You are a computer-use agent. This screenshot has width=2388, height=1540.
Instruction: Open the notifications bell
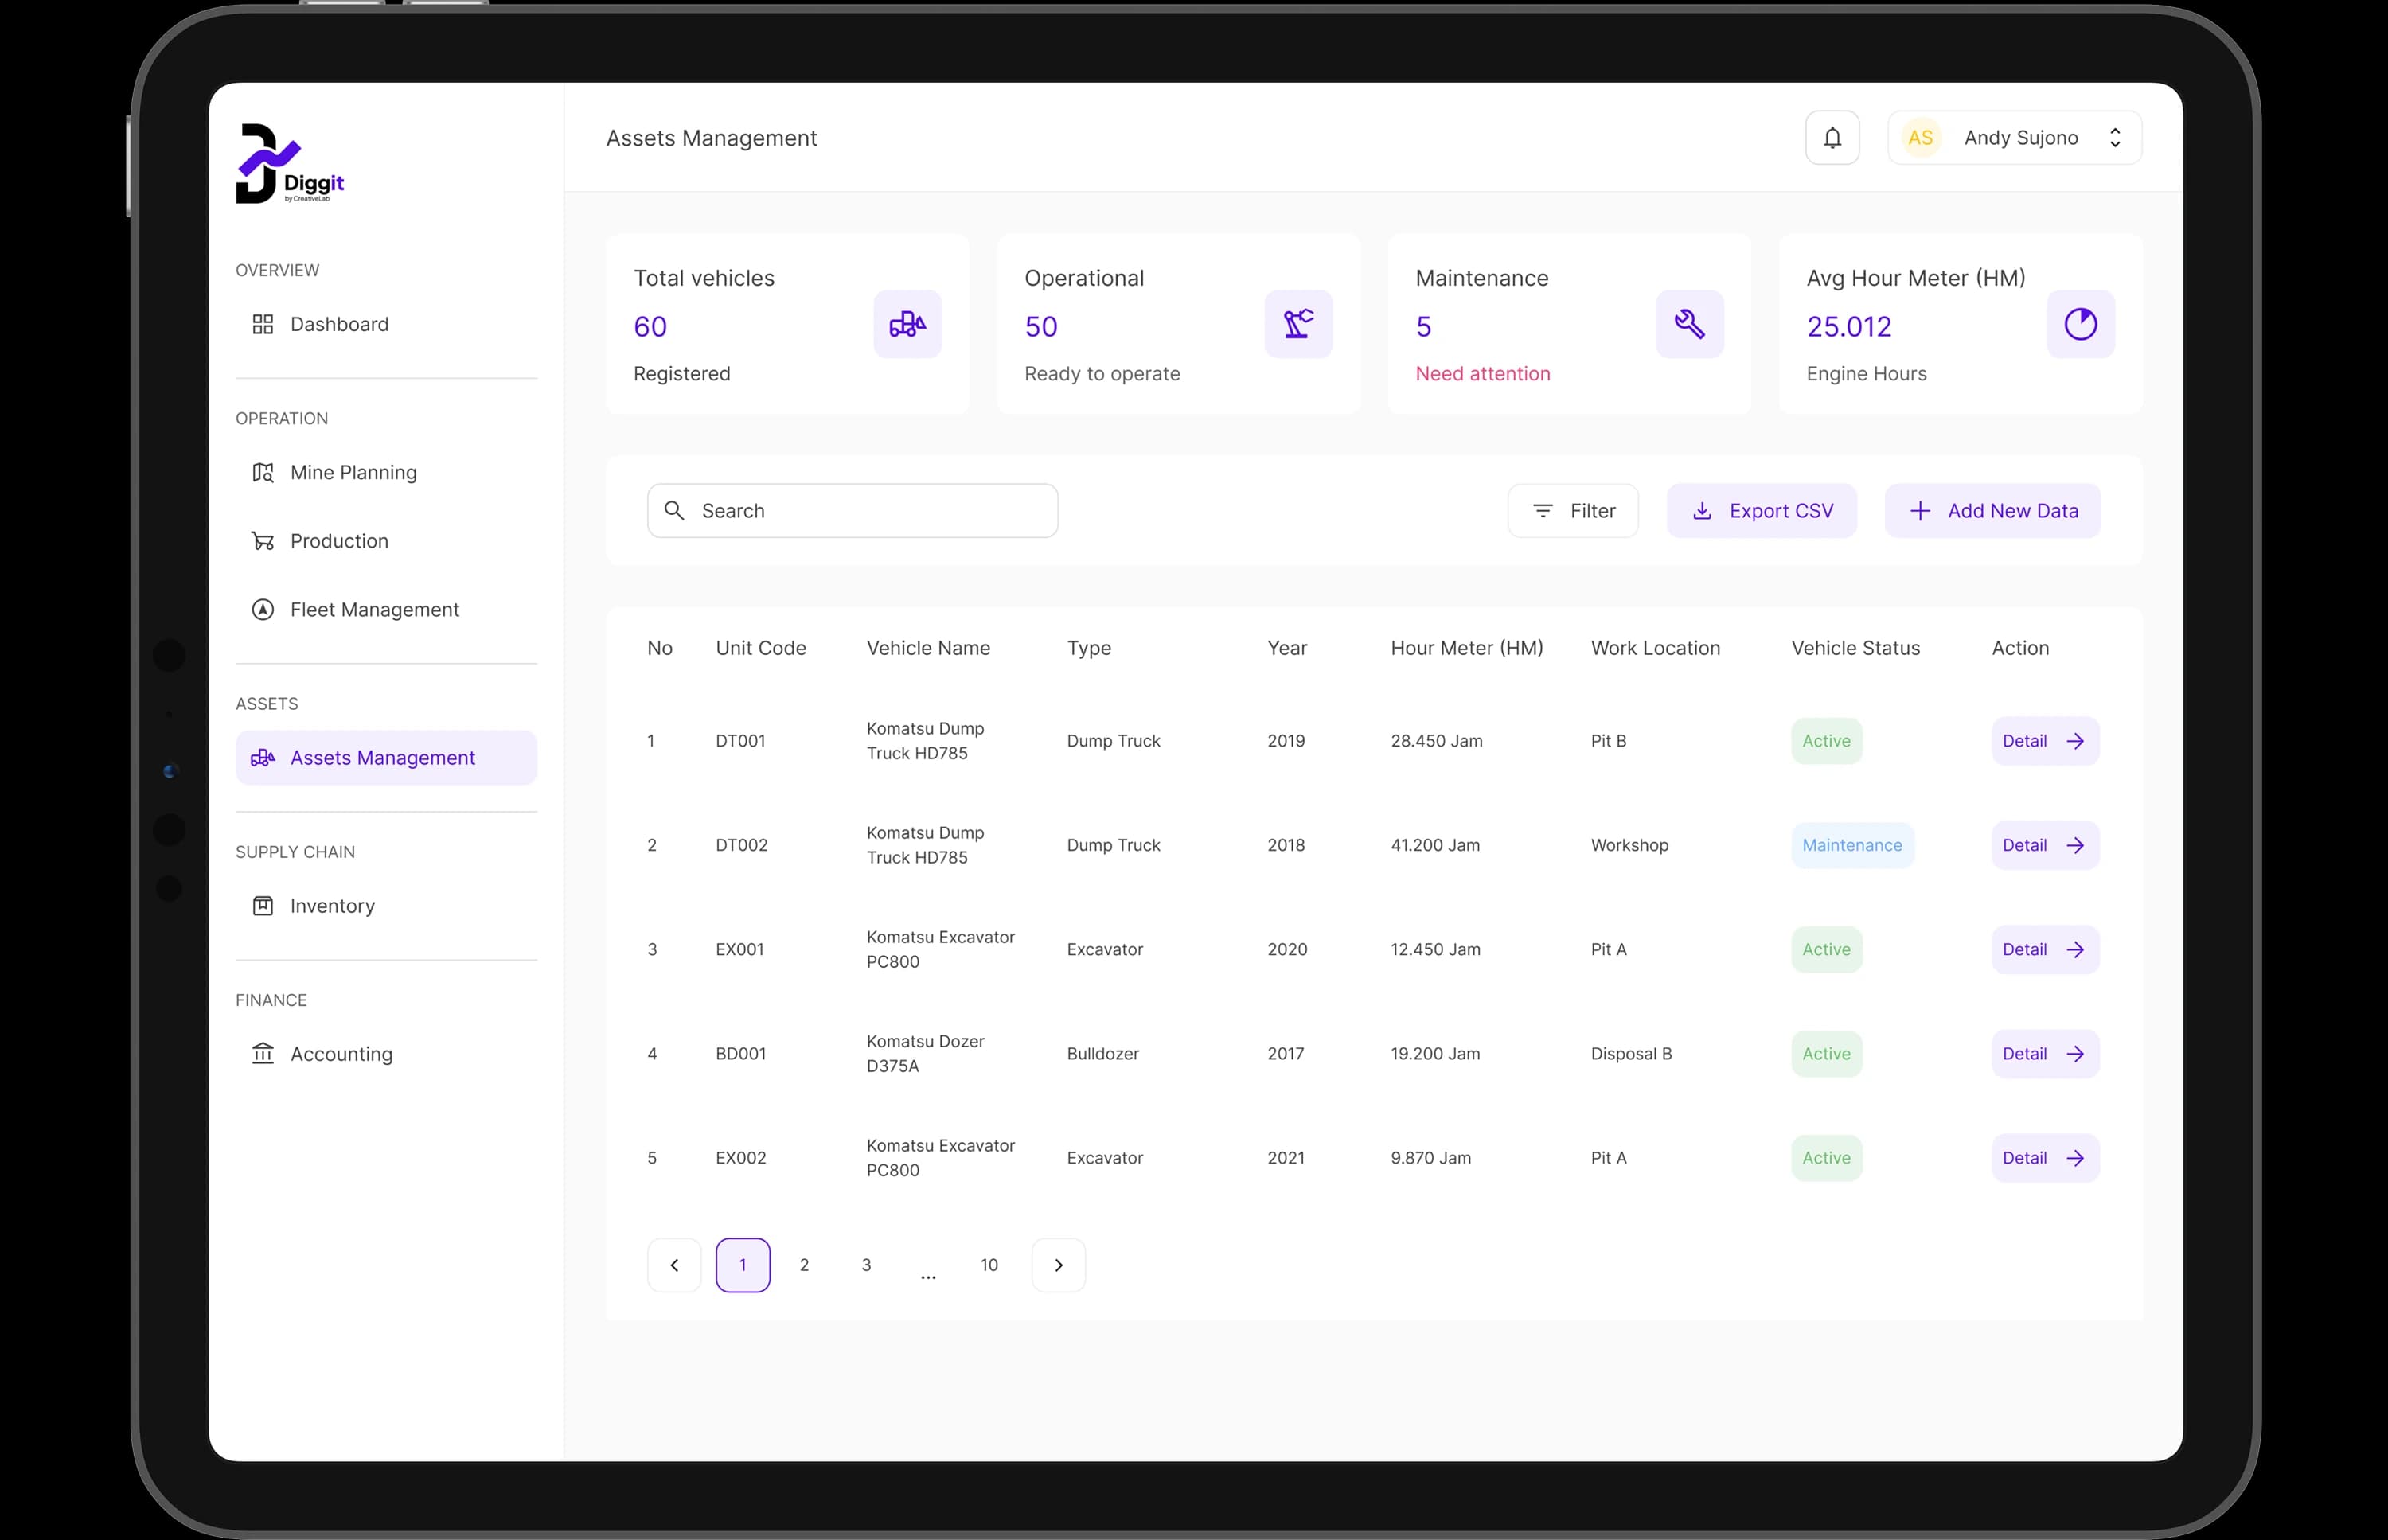(1832, 138)
